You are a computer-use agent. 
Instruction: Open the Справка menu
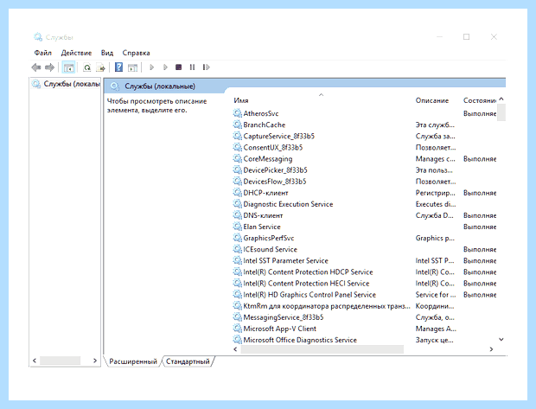(x=136, y=53)
